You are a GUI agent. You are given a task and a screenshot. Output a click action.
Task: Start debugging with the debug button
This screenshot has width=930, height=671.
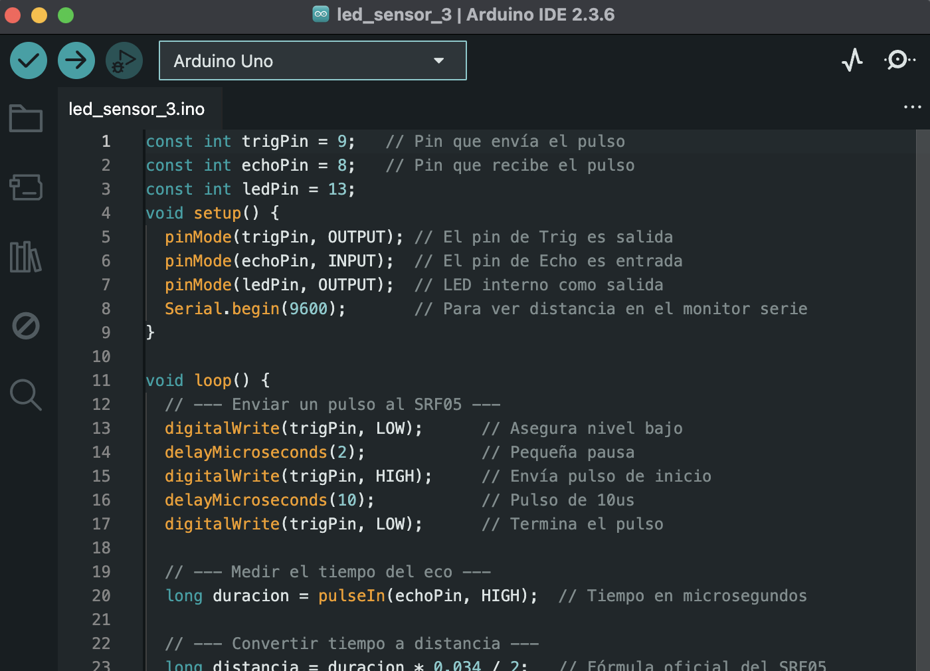tap(124, 60)
